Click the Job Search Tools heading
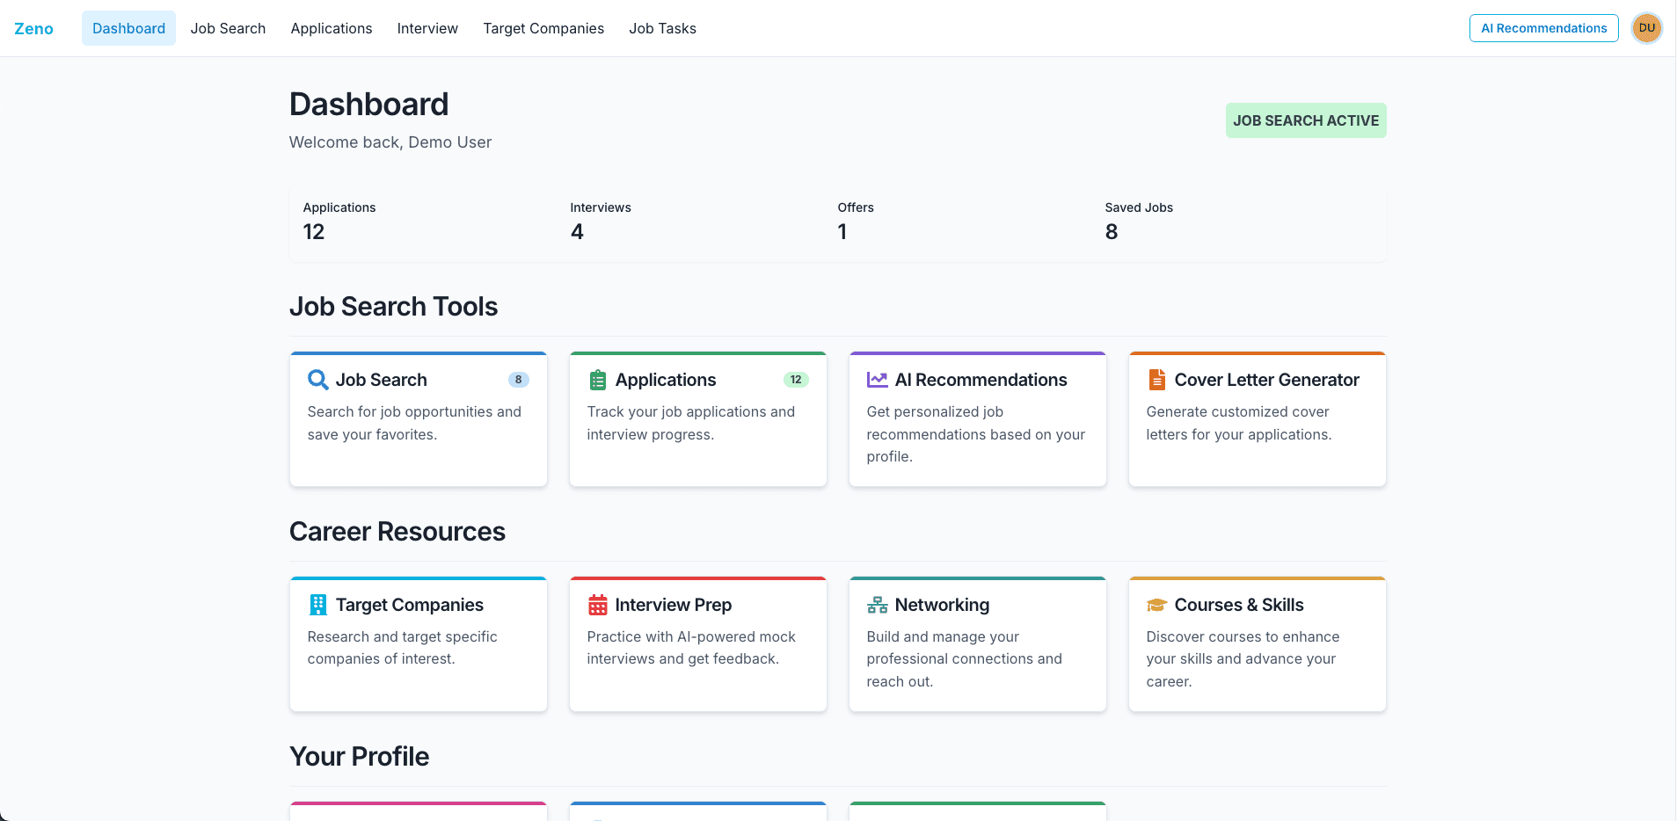The width and height of the screenshot is (1677, 821). (393, 307)
